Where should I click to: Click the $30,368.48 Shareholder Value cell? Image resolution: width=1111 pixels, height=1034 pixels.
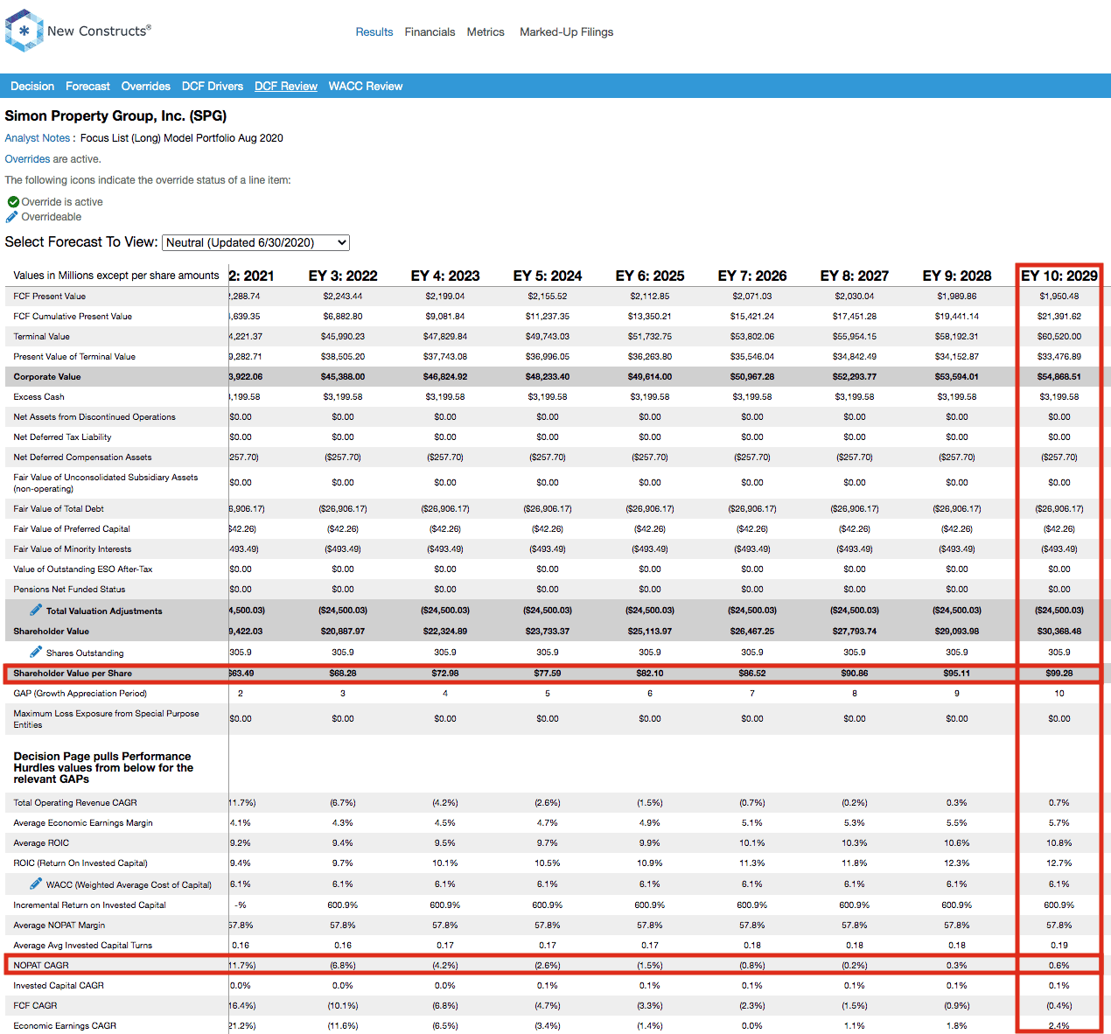pyautogui.click(x=1059, y=632)
